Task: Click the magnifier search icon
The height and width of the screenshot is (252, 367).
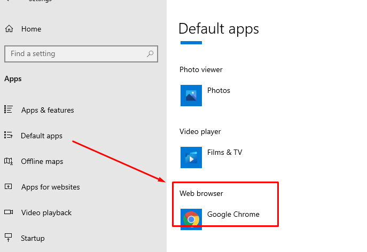Action: (151, 54)
